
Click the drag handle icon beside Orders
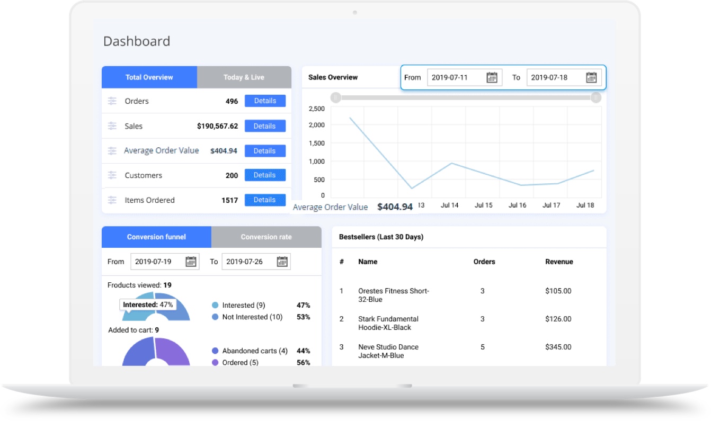click(x=112, y=101)
